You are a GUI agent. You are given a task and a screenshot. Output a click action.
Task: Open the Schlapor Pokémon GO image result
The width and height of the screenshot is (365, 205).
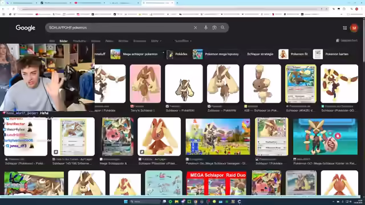pos(339,84)
